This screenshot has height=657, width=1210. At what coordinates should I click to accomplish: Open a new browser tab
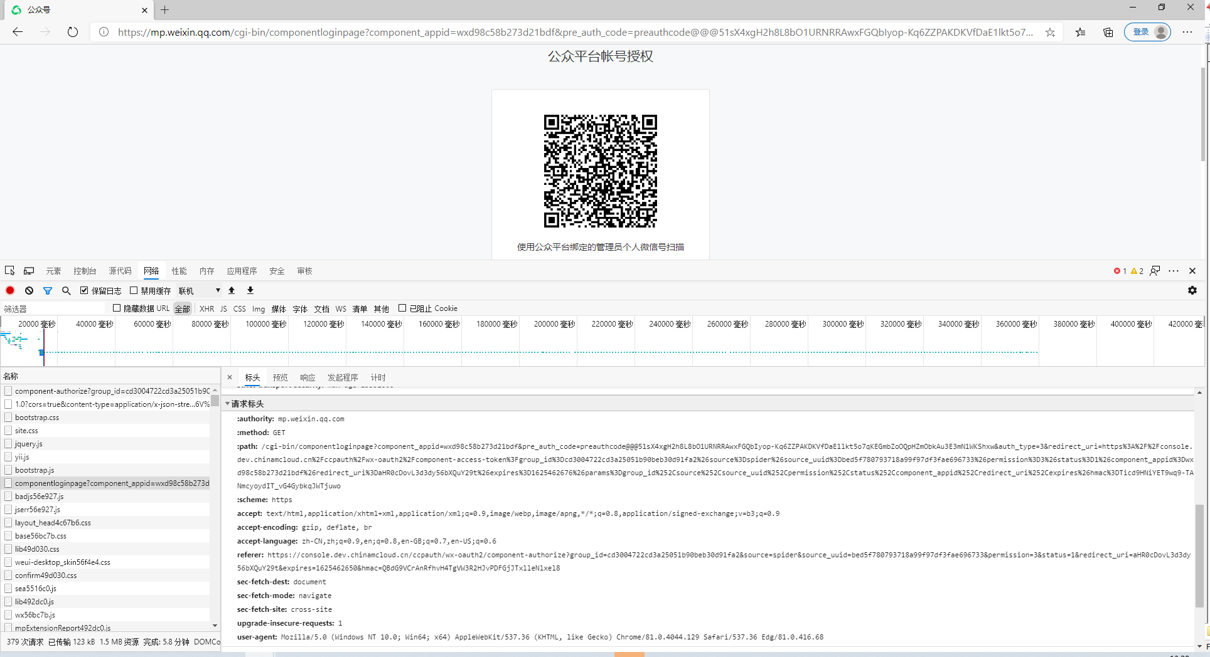click(x=165, y=9)
